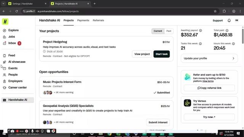Open notifications bell

pos(229,21)
